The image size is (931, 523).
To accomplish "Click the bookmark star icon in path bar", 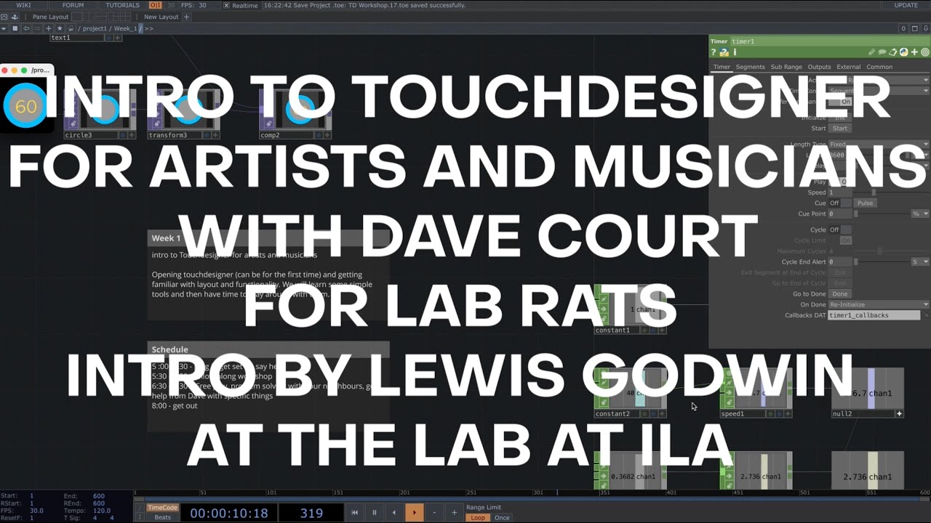I will pyautogui.click(x=60, y=28).
